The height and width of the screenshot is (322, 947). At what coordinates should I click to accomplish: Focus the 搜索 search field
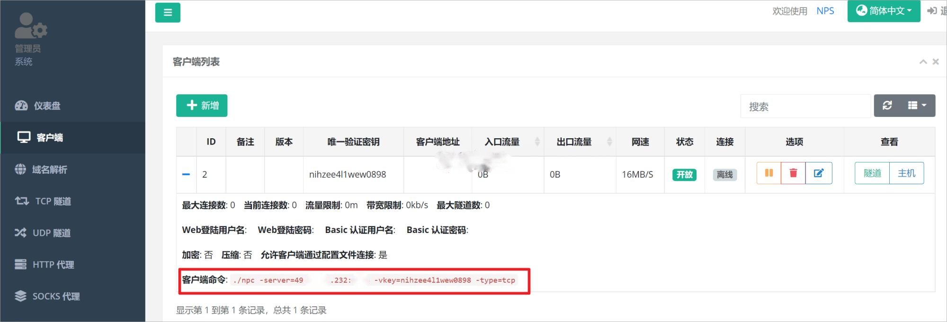click(805, 106)
